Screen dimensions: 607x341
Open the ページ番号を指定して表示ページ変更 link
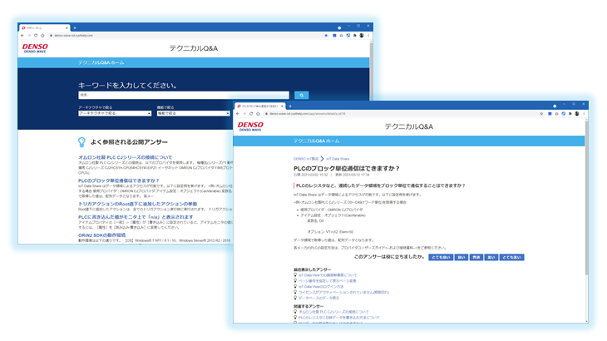tap(327, 281)
